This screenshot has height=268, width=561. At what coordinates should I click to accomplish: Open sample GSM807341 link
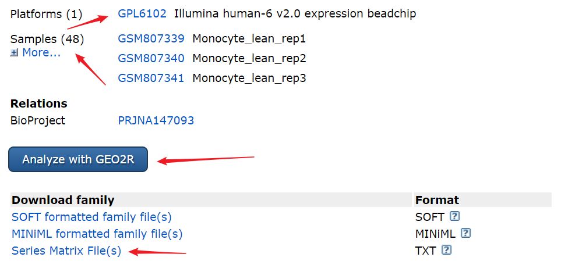click(x=151, y=78)
